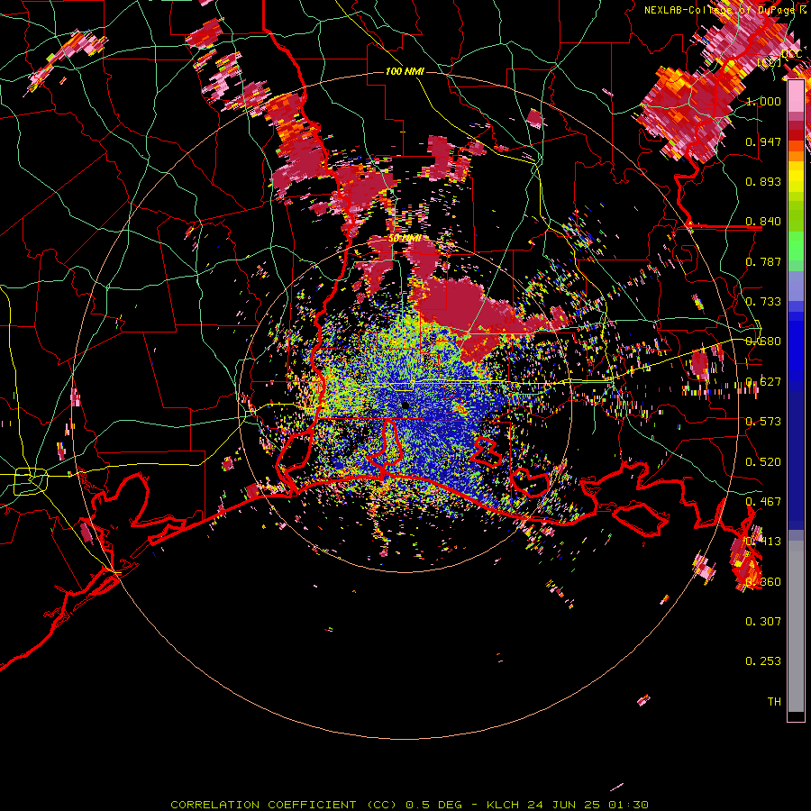Pick the 0.733 legend value

pos(763,302)
